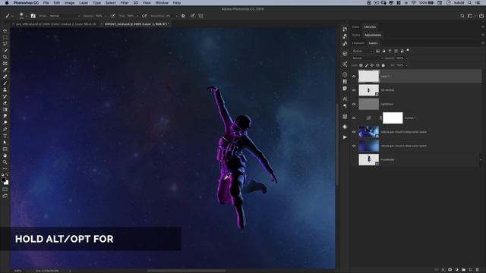Select the Gradient tool
Viewport: 486px width, 273px height.
5,109
